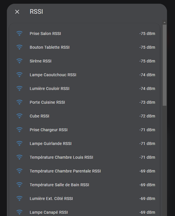This screenshot has height=216, width=175.
Task: Click the Bouton Tablette RSSI wifi icon
Action: pos(19,47)
